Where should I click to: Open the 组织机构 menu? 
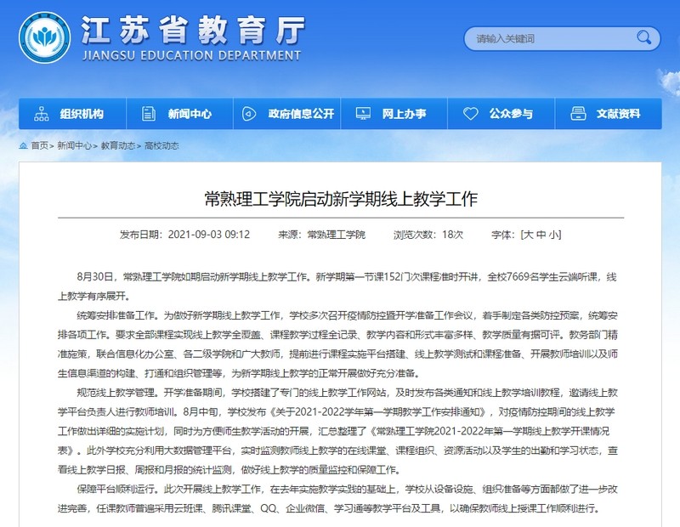tap(72, 114)
